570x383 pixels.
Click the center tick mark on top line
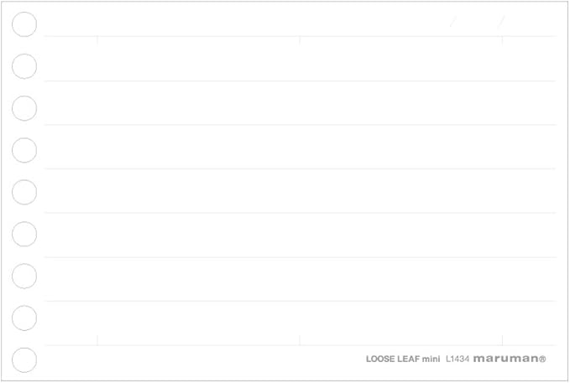pyautogui.click(x=300, y=39)
